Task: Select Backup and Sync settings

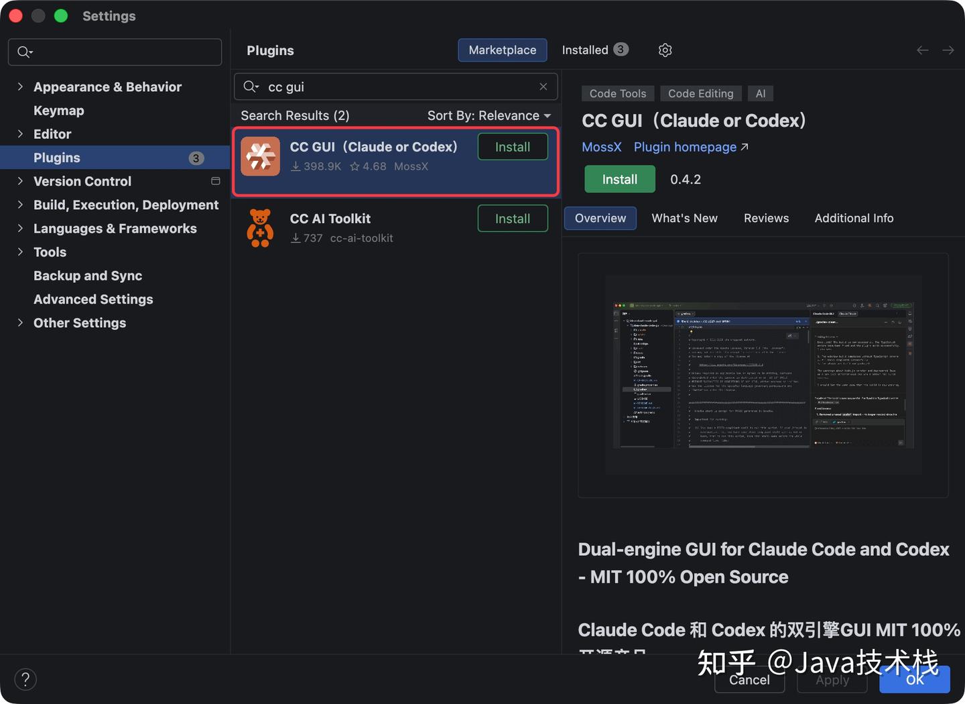Action: [x=88, y=276]
